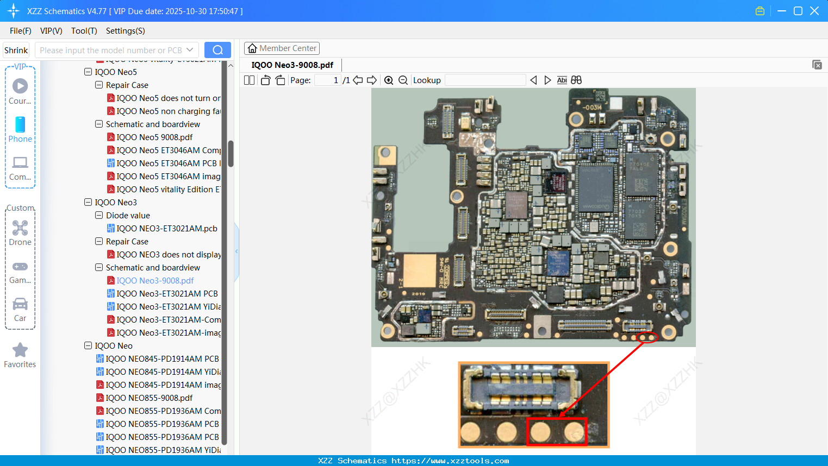Toggle two-page view in viewer toolbar
828x466 pixels.
click(249, 80)
